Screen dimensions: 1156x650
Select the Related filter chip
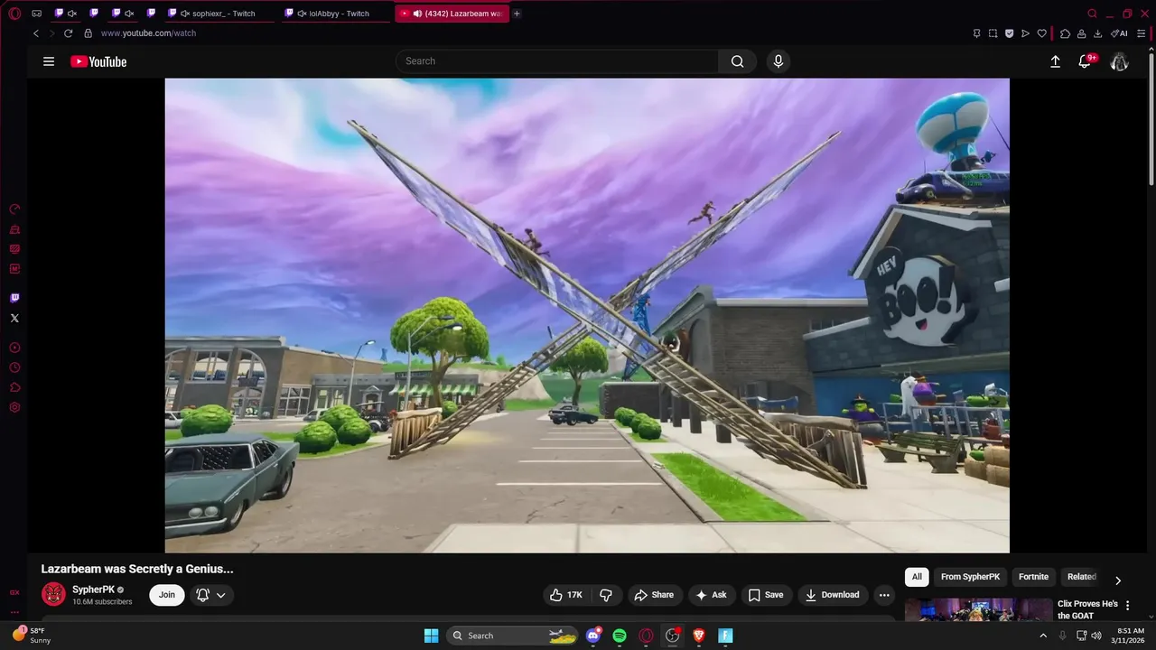point(1081,577)
